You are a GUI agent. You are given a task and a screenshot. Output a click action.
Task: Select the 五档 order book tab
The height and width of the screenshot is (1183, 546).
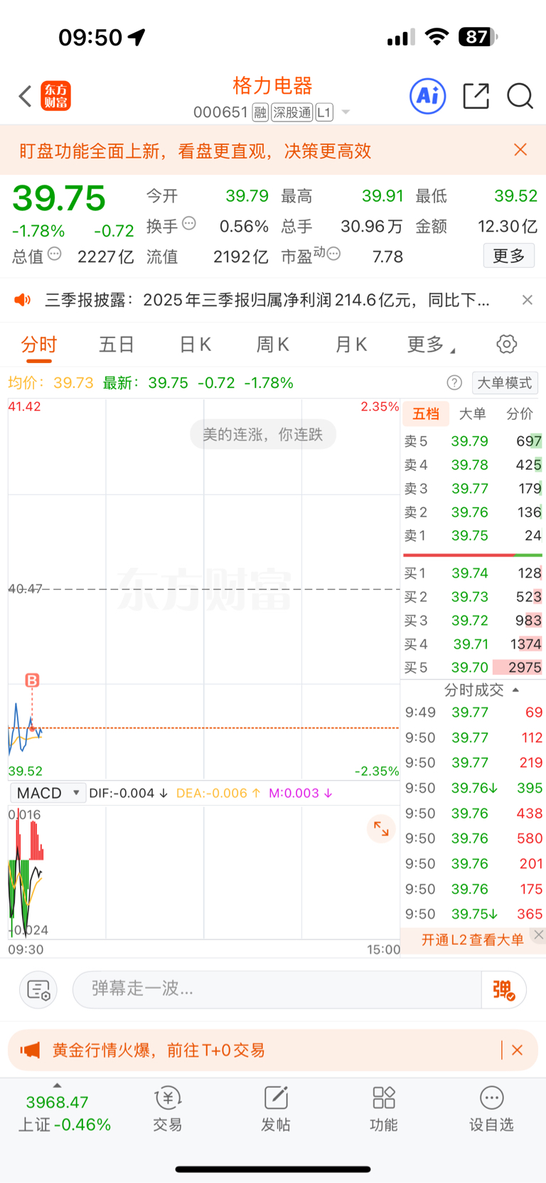426,414
